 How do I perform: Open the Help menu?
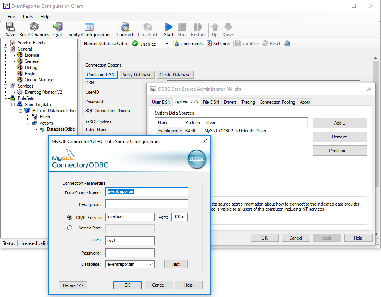[x=45, y=17]
